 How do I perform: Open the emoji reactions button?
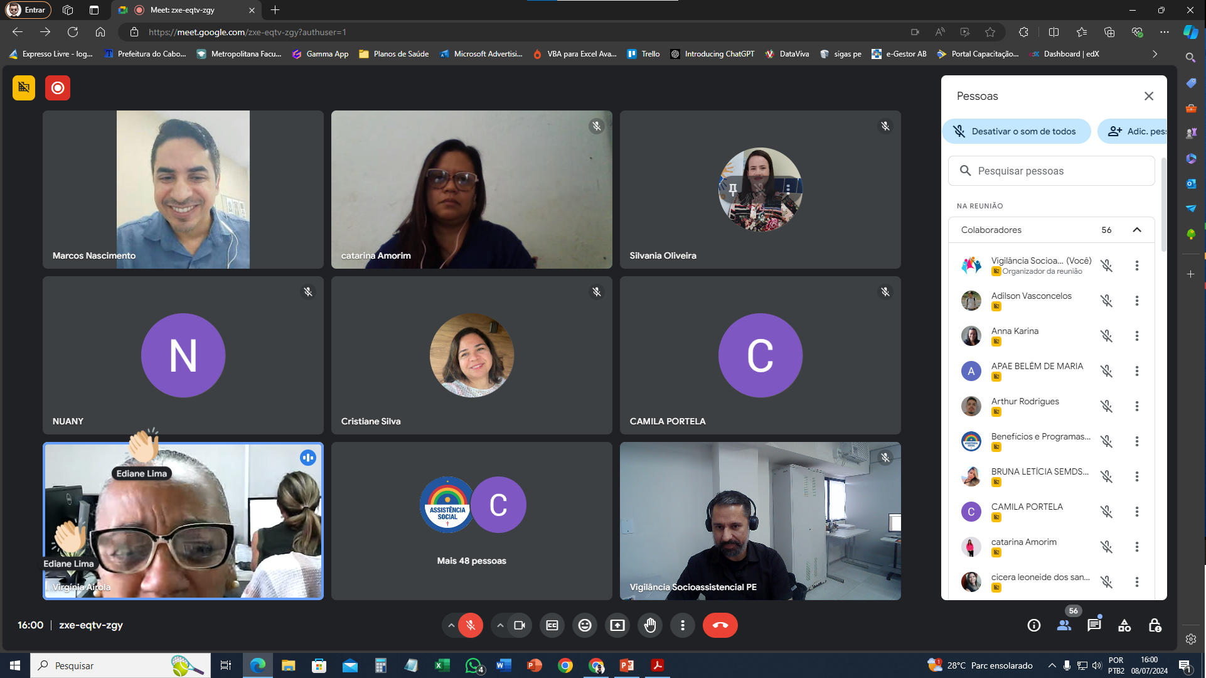pyautogui.click(x=585, y=625)
